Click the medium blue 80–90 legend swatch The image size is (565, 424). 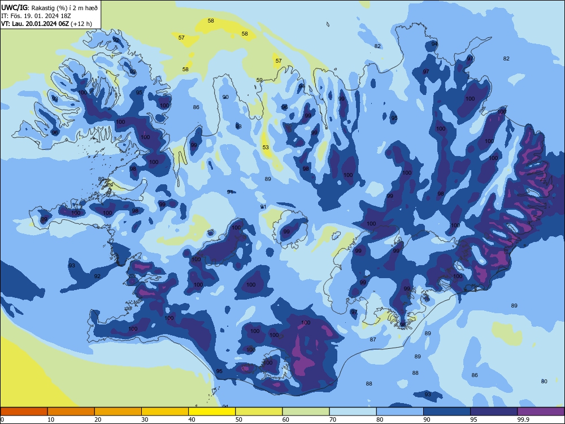pos(400,412)
